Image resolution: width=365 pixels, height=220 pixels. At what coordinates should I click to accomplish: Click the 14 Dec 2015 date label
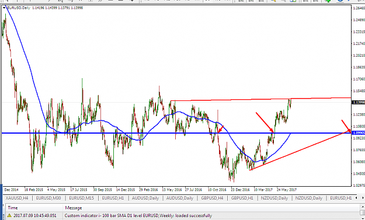coord(126,190)
